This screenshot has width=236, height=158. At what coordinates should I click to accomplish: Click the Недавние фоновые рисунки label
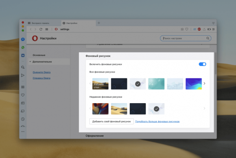tap(106, 97)
